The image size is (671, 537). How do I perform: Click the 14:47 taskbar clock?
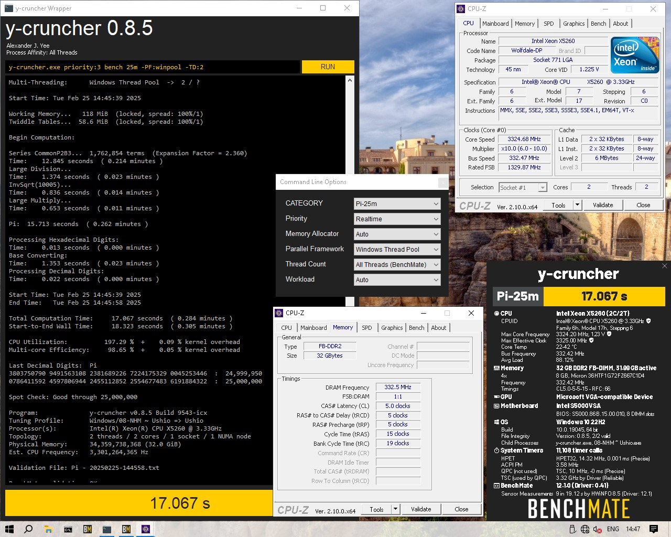coord(633,529)
